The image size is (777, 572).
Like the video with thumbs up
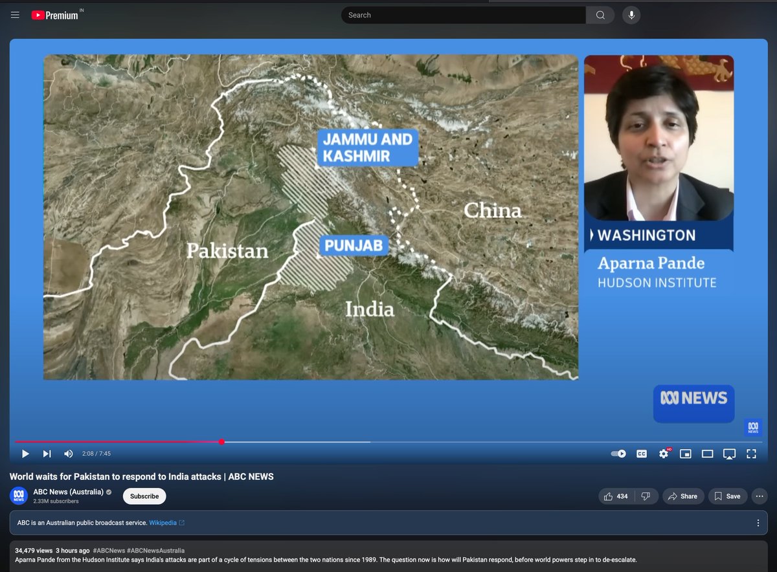616,496
